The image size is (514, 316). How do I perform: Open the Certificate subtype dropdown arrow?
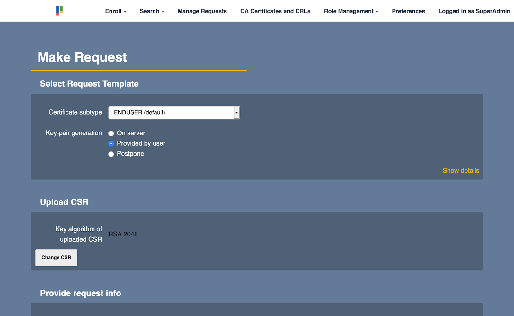[x=237, y=113]
